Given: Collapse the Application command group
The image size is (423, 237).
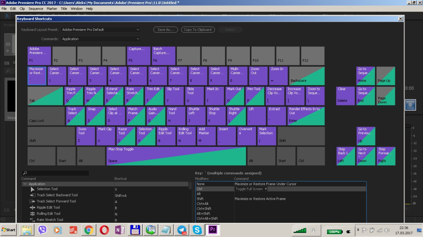Looking at the screenshot, I should click(25, 184).
